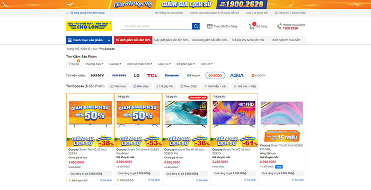Open Gia dụng giảm sốc đến 70%
The height and width of the screenshot is (190, 371).
point(210,40)
